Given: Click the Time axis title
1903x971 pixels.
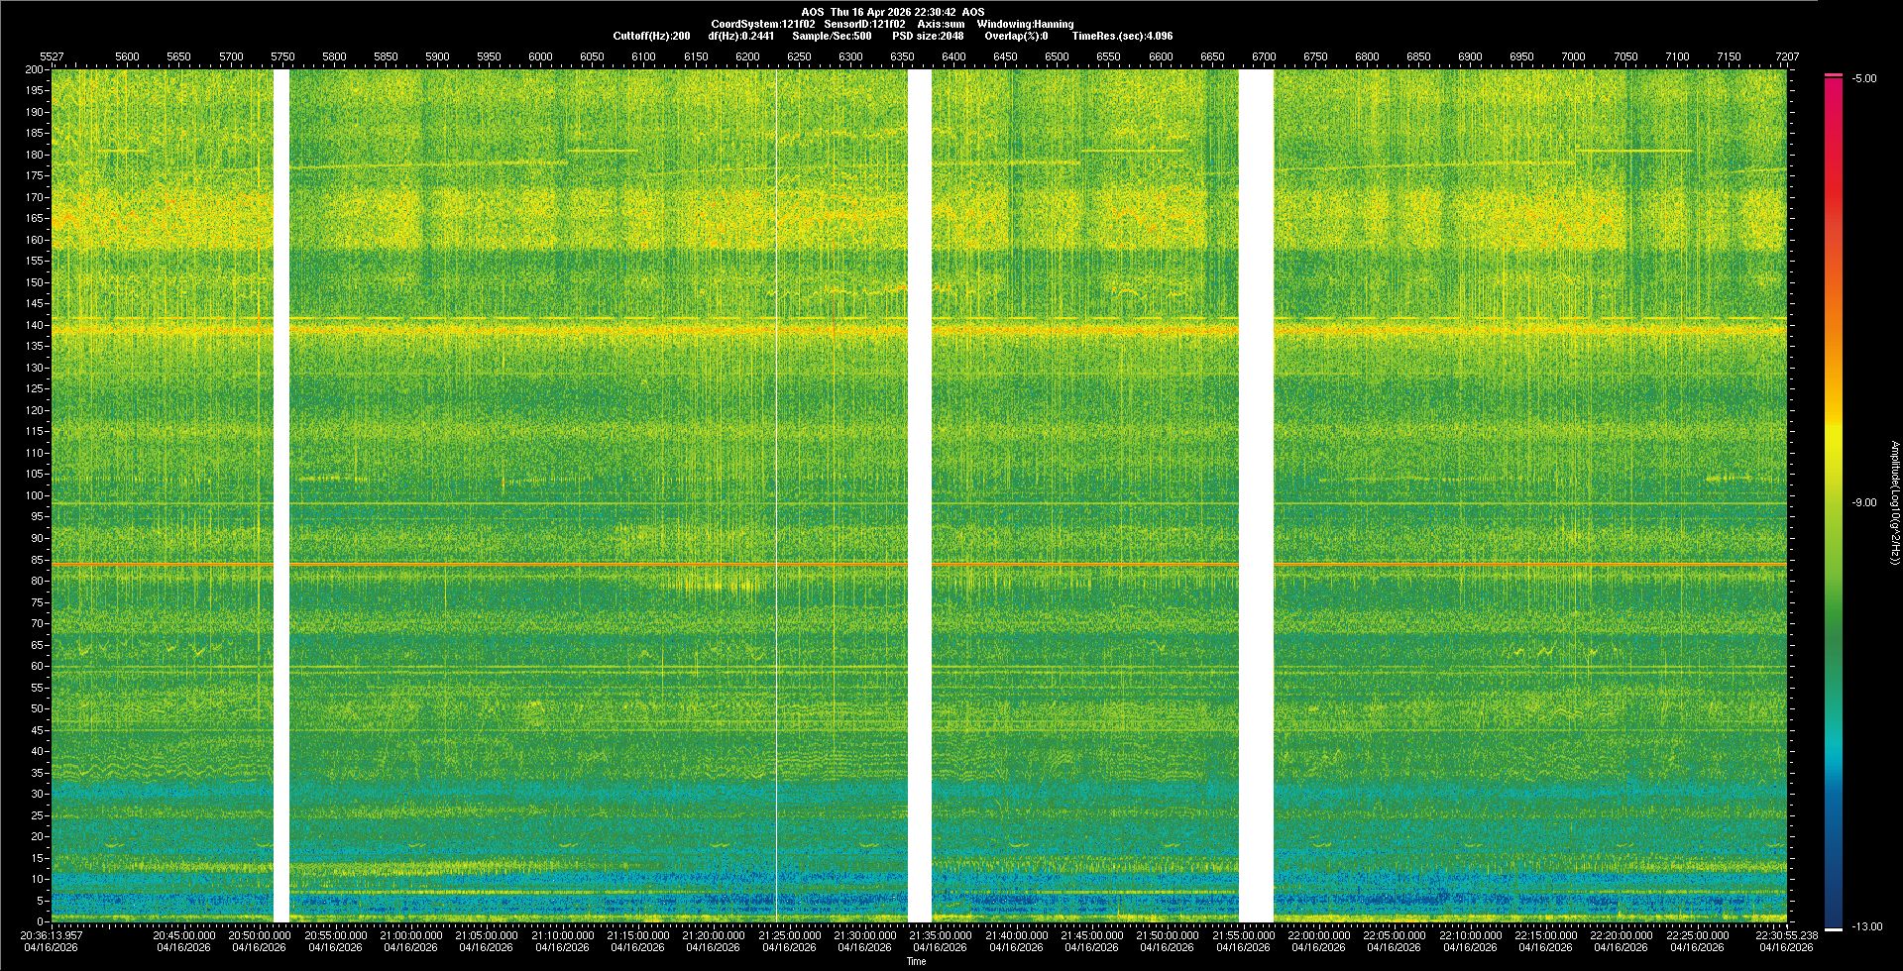Looking at the screenshot, I should pyautogui.click(x=917, y=961).
